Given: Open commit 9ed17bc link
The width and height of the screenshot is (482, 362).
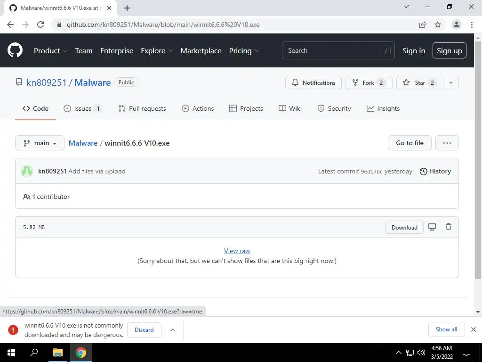Looking at the screenshot, I should (x=372, y=172).
